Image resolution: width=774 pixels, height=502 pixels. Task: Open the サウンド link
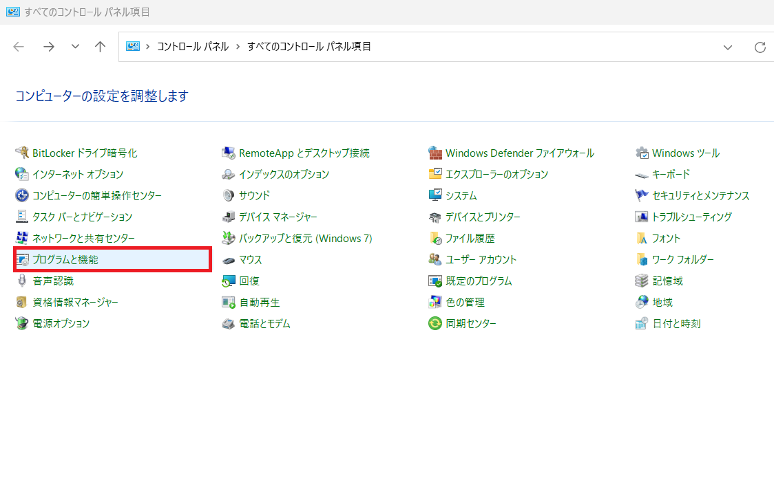[x=254, y=195]
